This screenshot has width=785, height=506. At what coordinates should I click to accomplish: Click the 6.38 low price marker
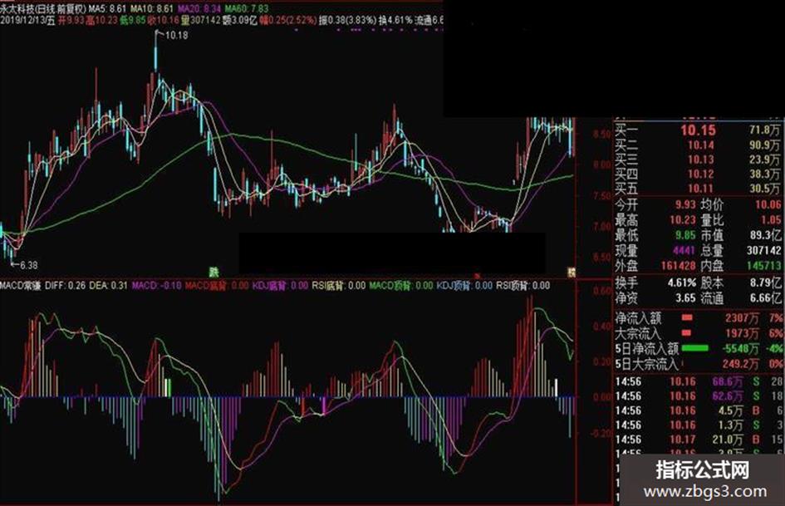(28, 264)
